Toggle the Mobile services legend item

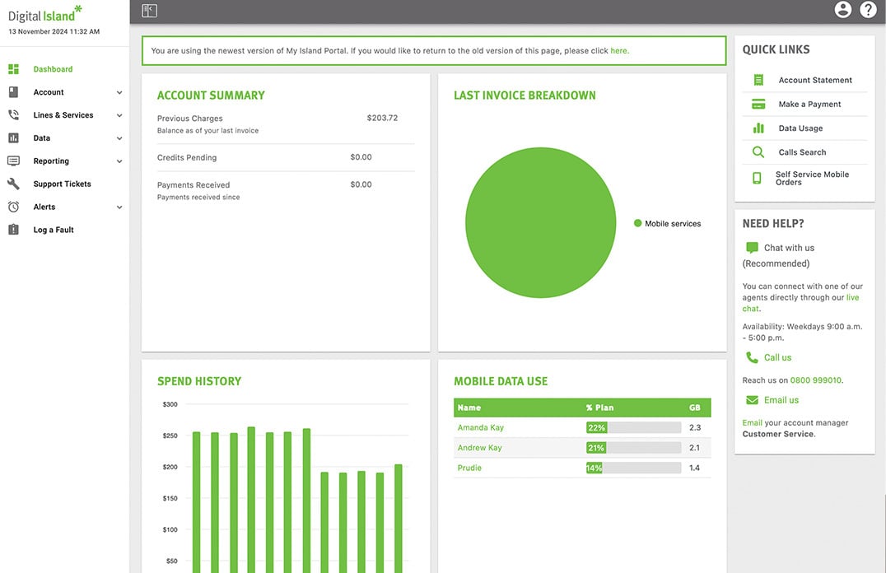[x=667, y=223]
